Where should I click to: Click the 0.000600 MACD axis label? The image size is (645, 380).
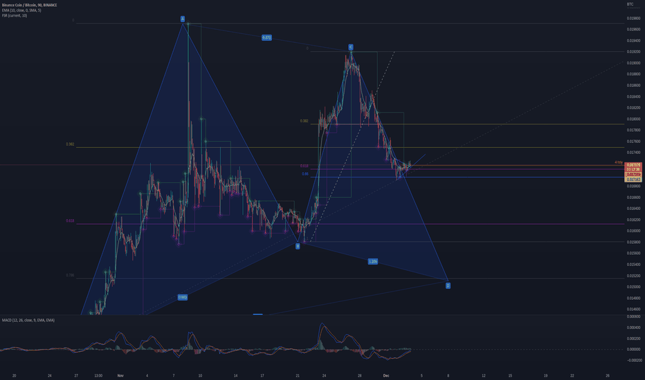633,316
